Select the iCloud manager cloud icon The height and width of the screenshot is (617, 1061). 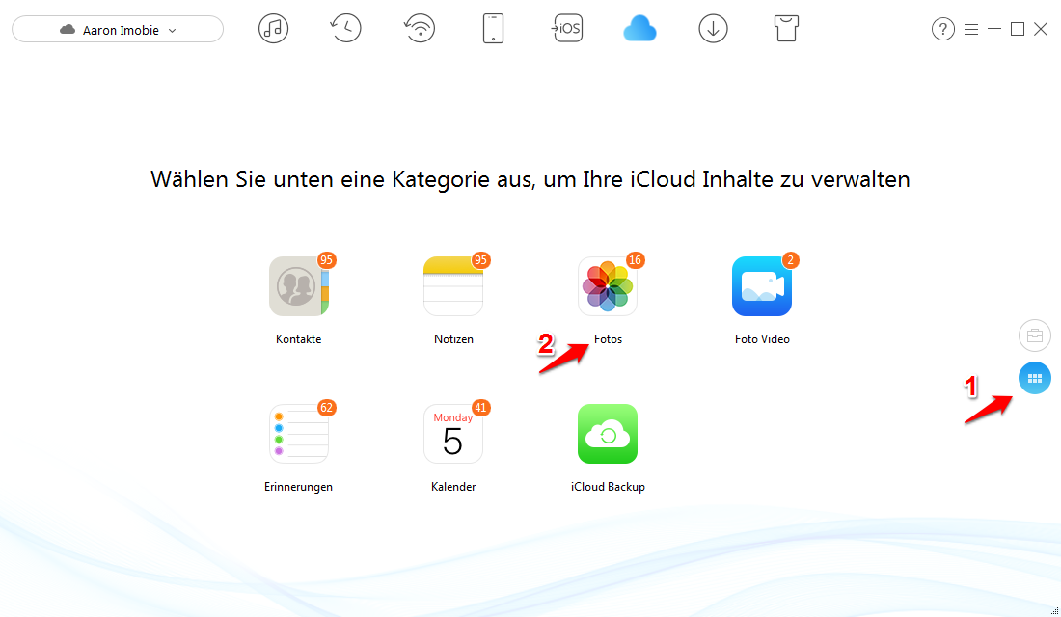(x=639, y=30)
